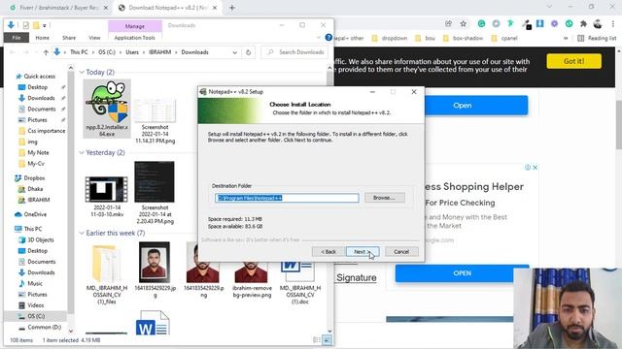Go up one folder level
Viewport: 622px width, 349px height.
tap(46, 52)
